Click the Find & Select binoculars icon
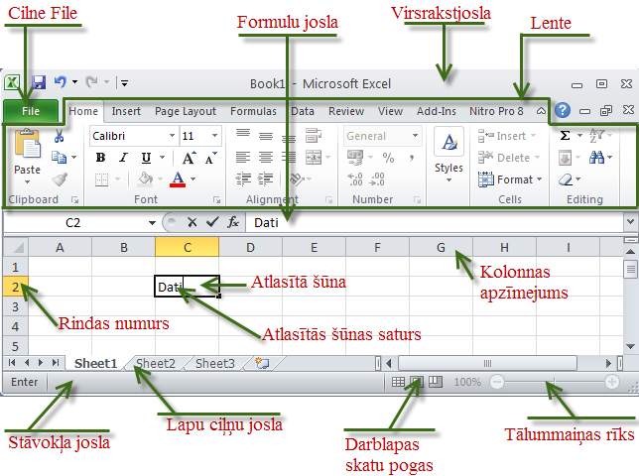 point(598,157)
